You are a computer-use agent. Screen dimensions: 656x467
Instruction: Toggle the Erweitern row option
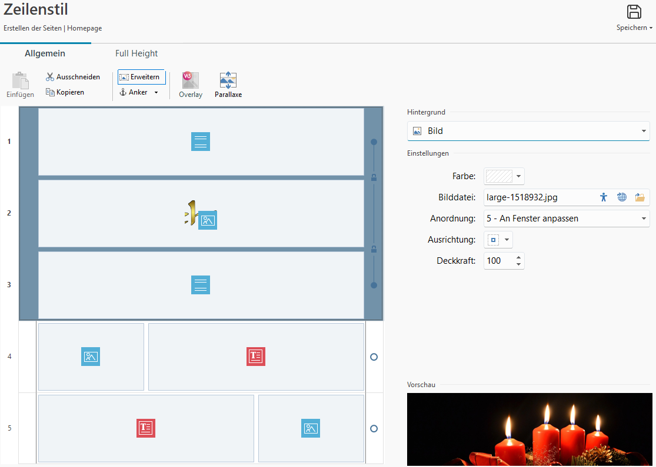tap(141, 77)
